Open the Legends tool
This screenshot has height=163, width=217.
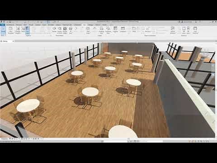tap(115, 29)
